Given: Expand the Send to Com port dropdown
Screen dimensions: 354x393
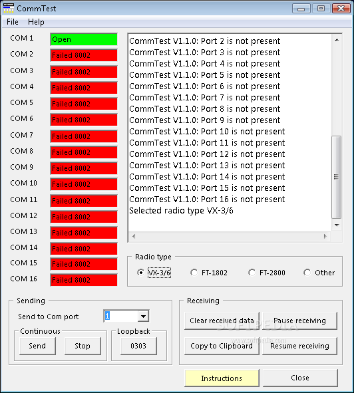Looking at the screenshot, I should pos(143,316).
